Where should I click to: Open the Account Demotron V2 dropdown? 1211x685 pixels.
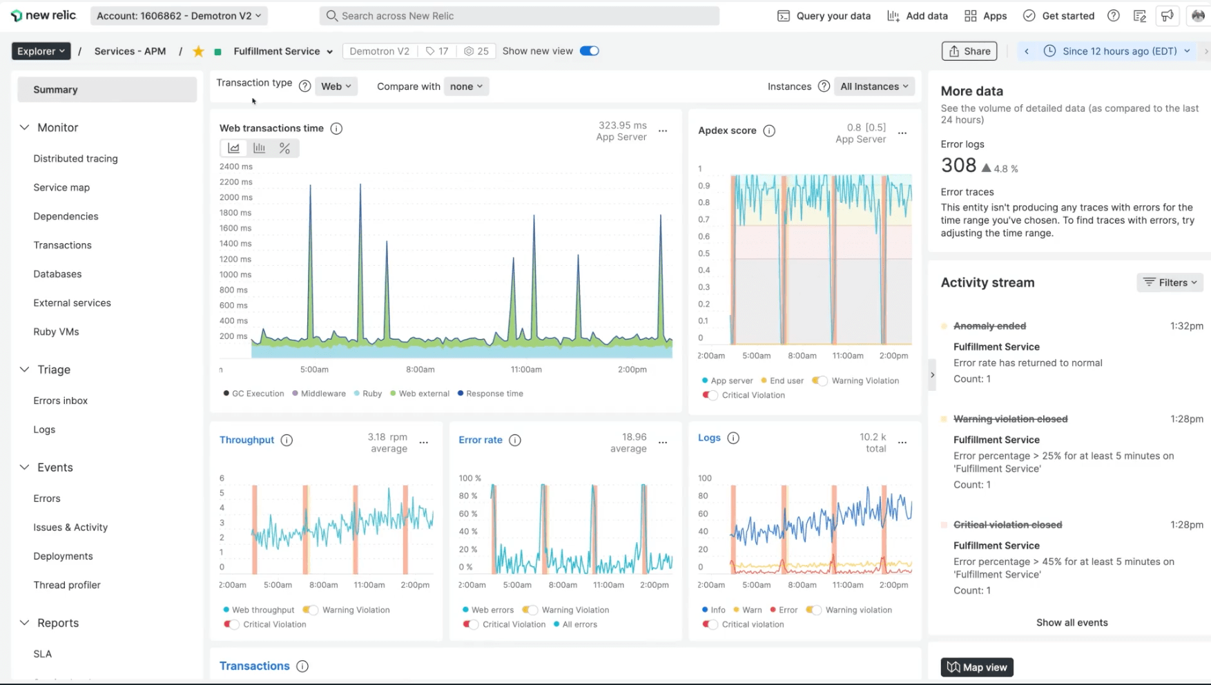(x=179, y=16)
